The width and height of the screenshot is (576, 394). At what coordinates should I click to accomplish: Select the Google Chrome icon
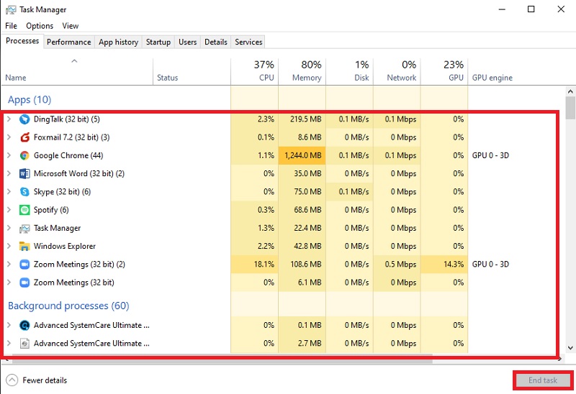[24, 155]
